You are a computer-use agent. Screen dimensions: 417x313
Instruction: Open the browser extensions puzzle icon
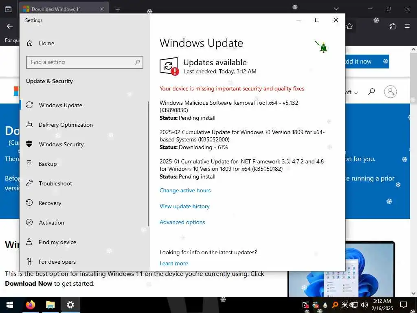click(393, 26)
